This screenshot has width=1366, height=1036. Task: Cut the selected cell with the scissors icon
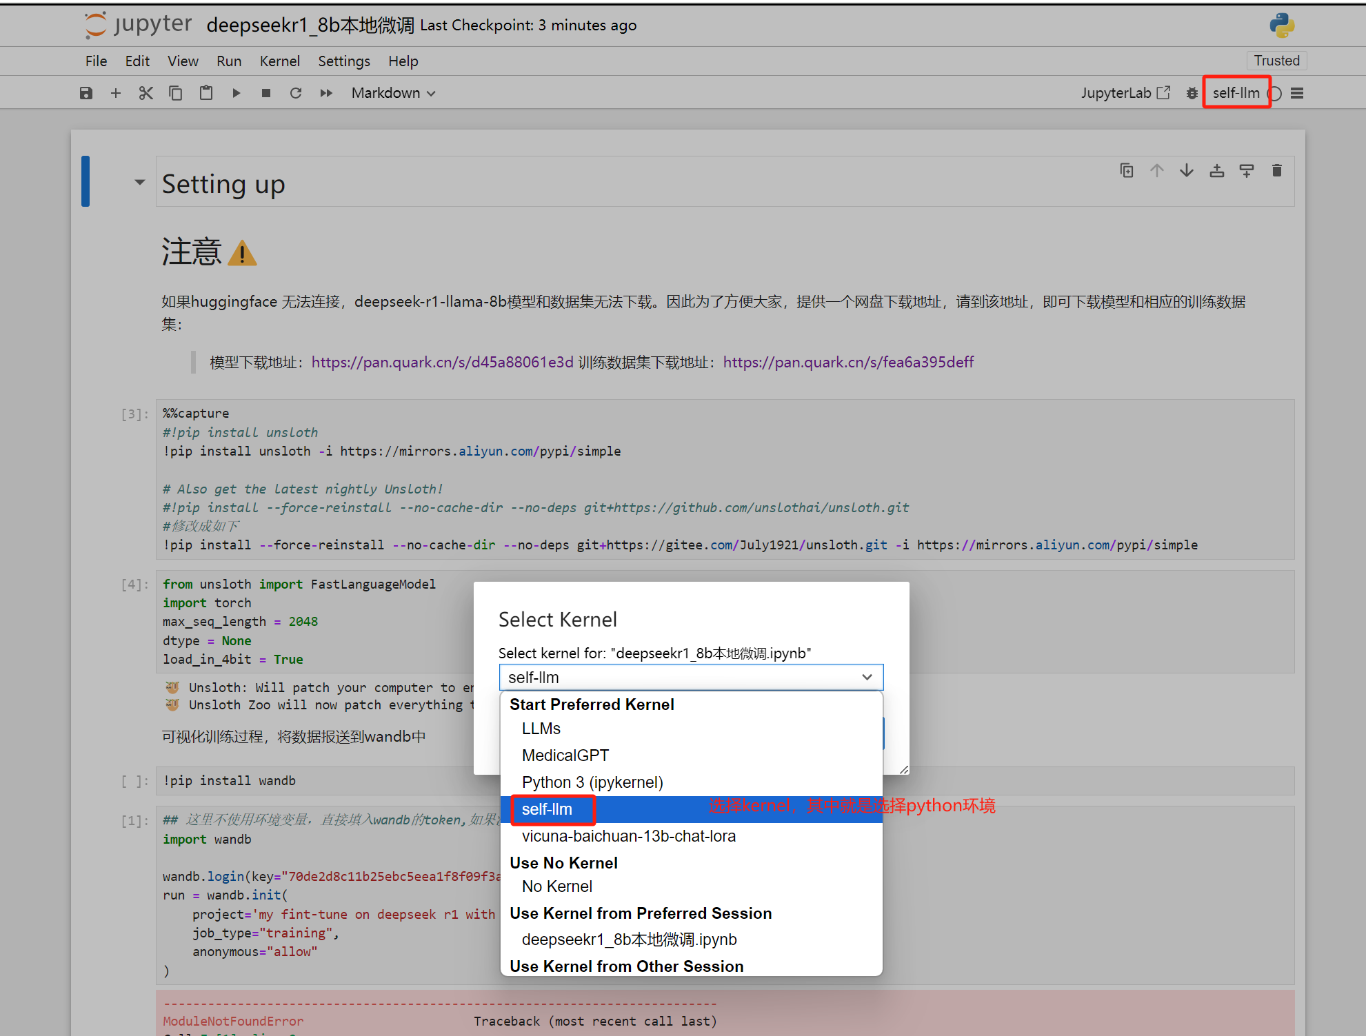pyautogui.click(x=145, y=93)
